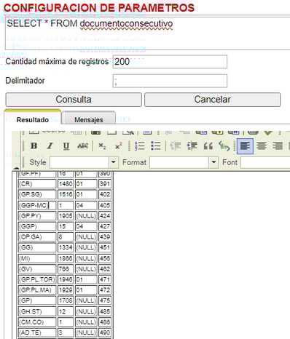Select the ID cell 485
The height and width of the screenshot is (339, 290).
coord(105,311)
